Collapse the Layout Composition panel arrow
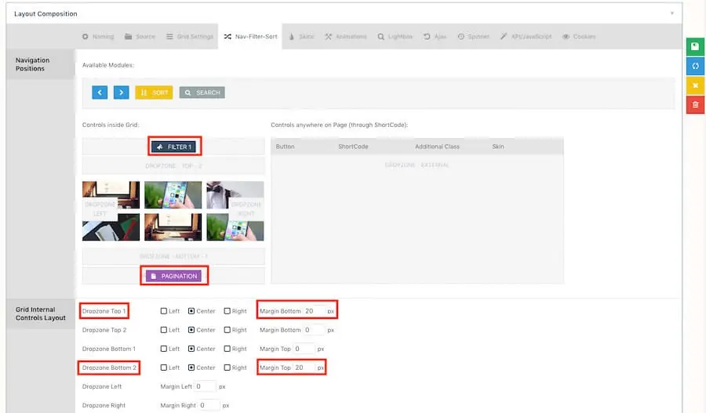This screenshot has width=706, height=413. pyautogui.click(x=671, y=13)
